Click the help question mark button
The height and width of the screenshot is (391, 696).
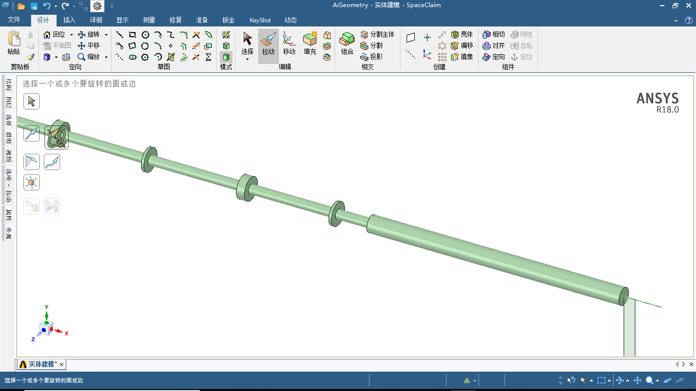click(688, 21)
